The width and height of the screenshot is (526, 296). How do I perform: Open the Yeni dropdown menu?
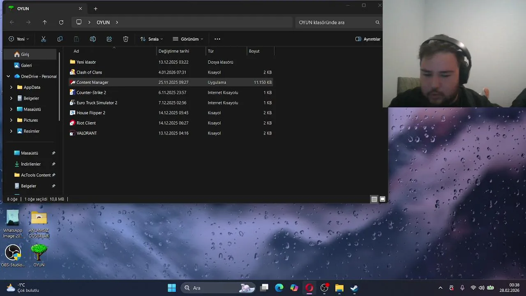(x=19, y=39)
